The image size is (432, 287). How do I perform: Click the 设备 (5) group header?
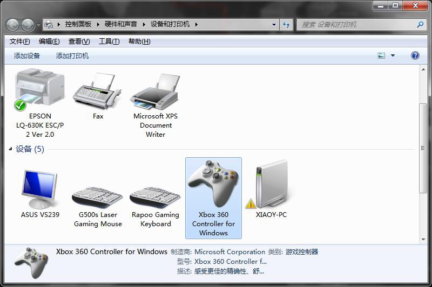pos(30,149)
